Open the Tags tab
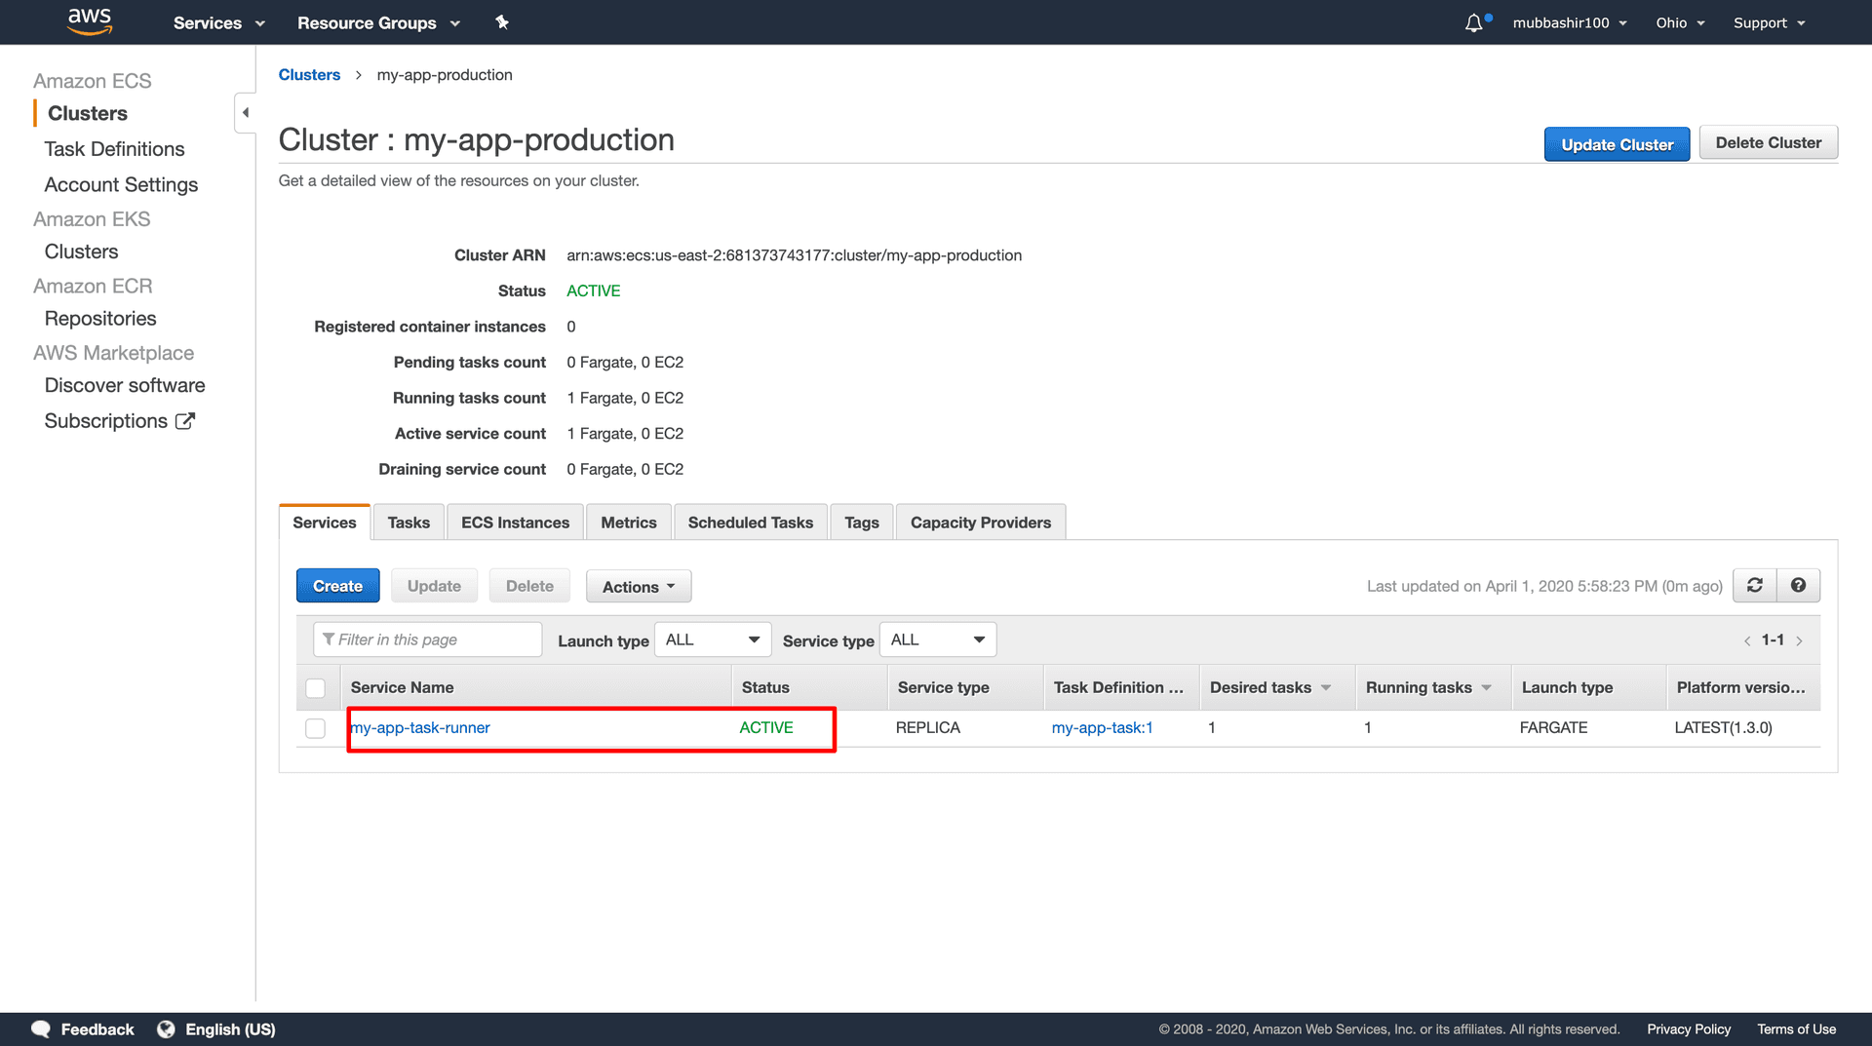Screen dimensions: 1872x1046 tap(862, 523)
